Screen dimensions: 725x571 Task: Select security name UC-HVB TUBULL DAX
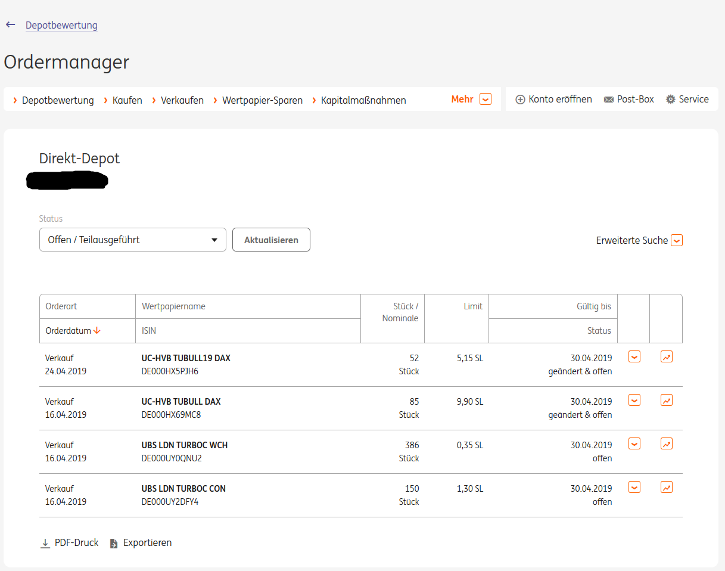[181, 402]
